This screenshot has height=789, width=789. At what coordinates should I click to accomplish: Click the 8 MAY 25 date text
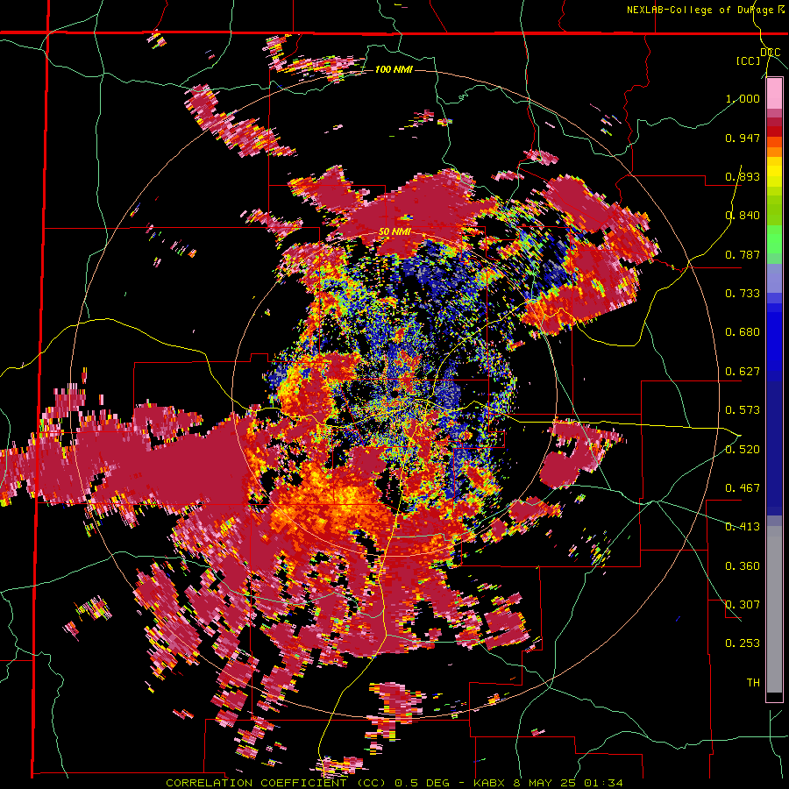546,783
